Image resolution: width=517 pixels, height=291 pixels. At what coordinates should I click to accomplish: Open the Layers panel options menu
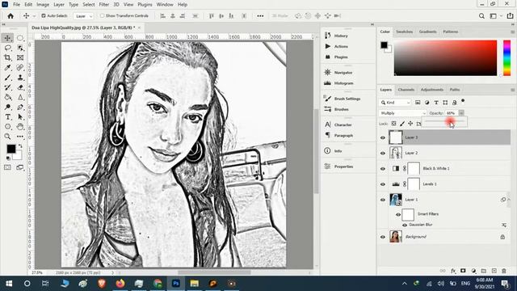(512, 90)
